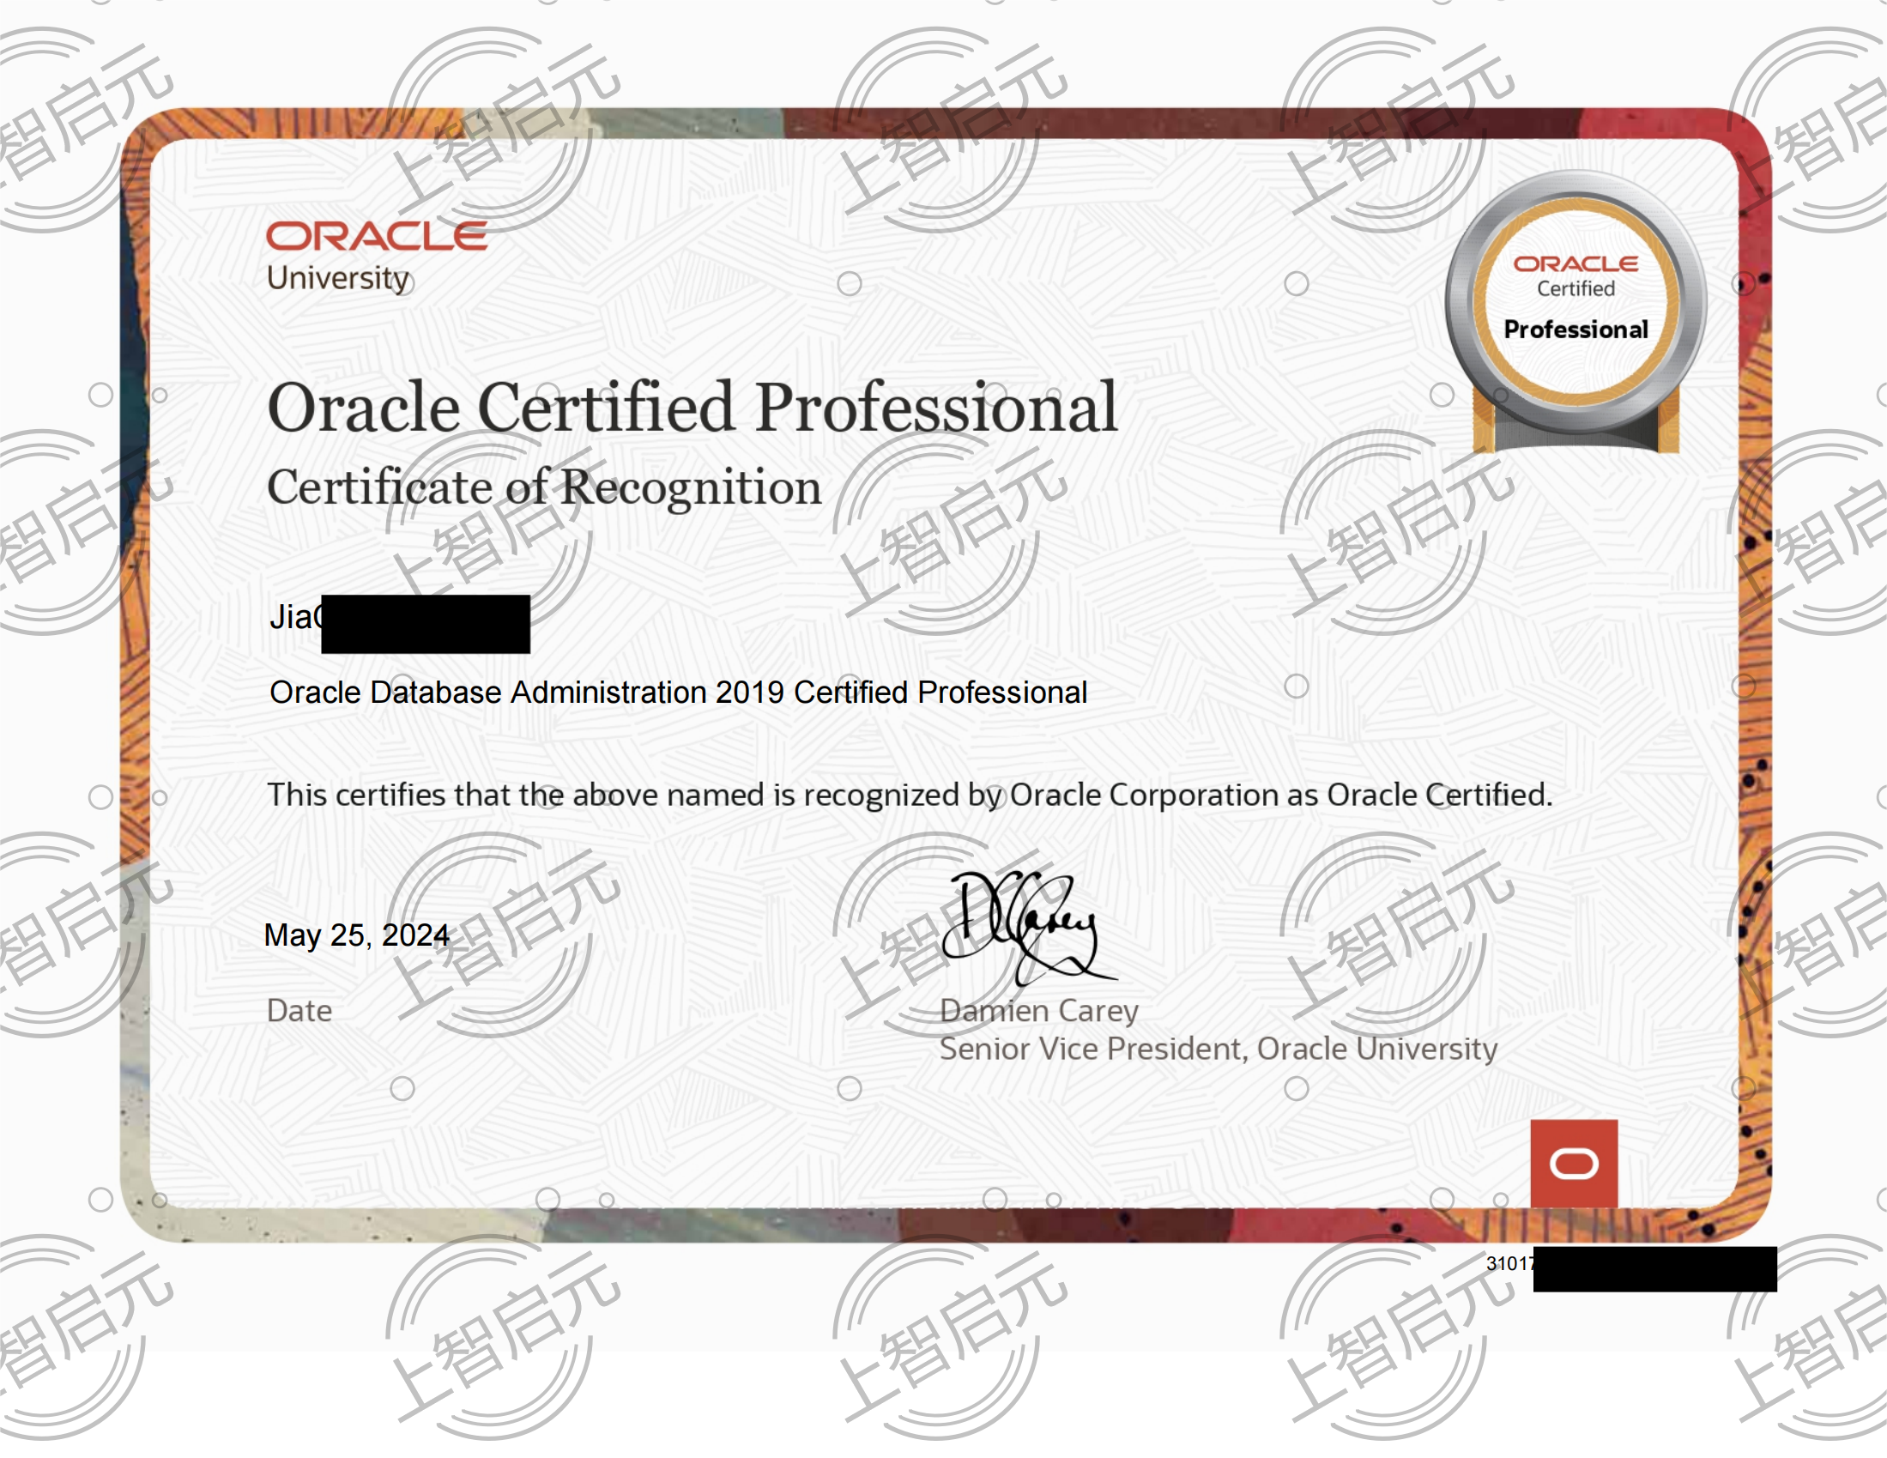Click the Oracle University logo
Screen dimensions: 1887x1458
(x=377, y=257)
